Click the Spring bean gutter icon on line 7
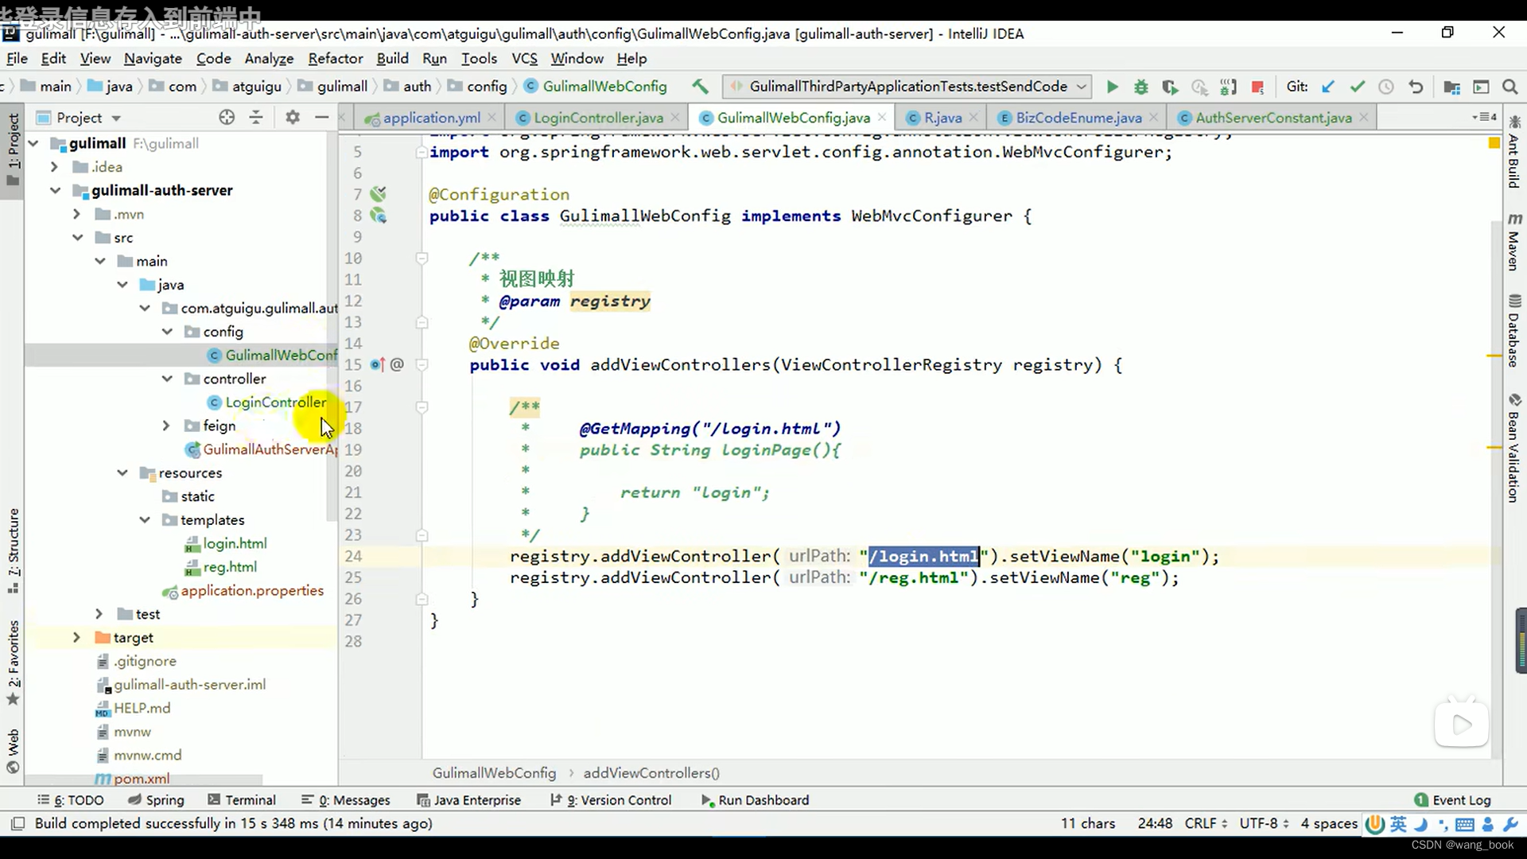1527x859 pixels. click(x=379, y=193)
